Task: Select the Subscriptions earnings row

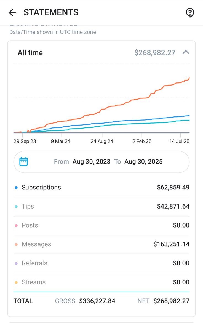Action: click(101, 188)
